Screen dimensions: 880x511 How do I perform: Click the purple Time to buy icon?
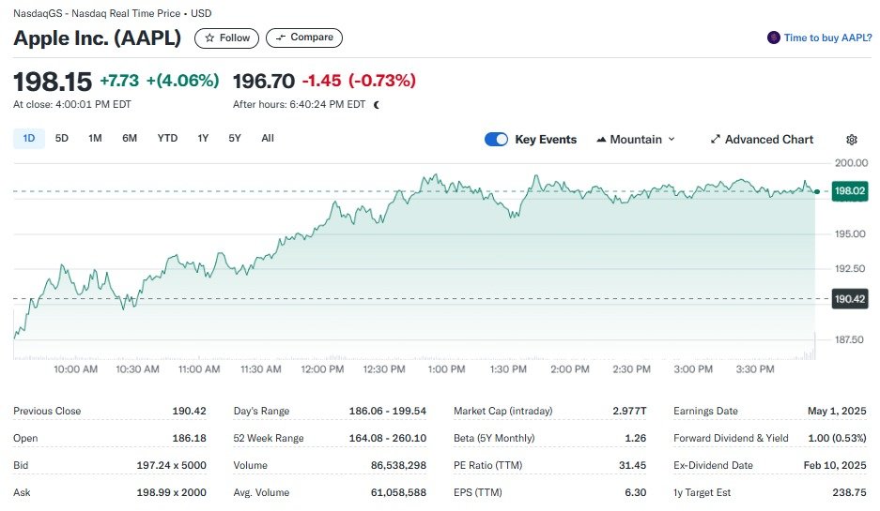[774, 38]
